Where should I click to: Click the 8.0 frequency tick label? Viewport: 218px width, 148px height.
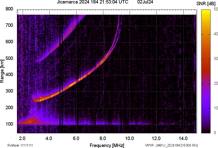(103, 138)
